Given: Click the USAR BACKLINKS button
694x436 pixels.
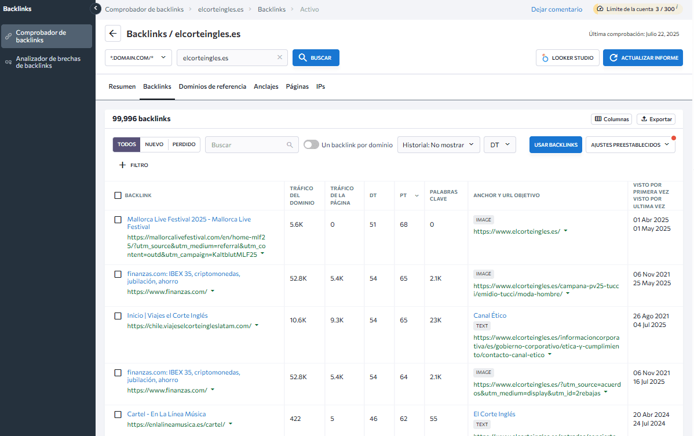Looking at the screenshot, I should 556,145.
